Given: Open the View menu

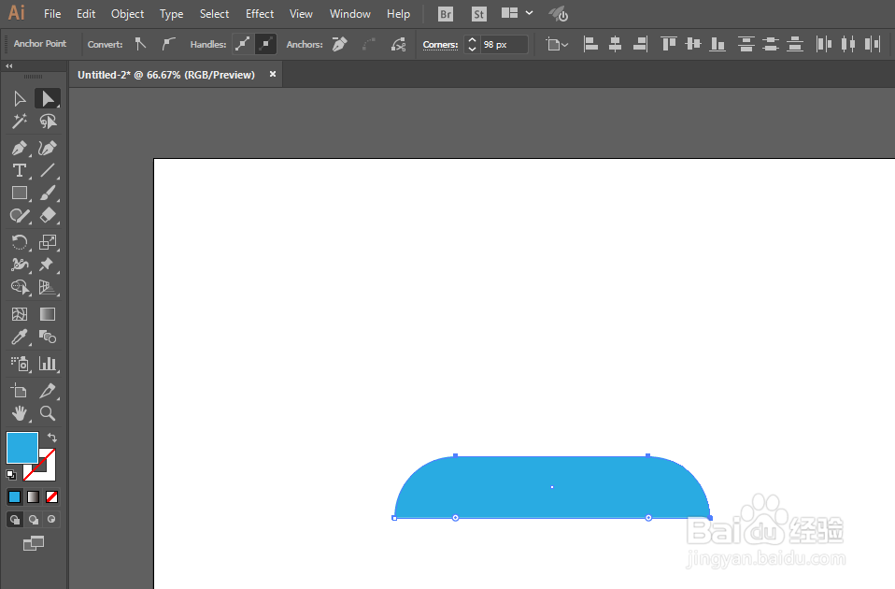Looking at the screenshot, I should 301,14.
